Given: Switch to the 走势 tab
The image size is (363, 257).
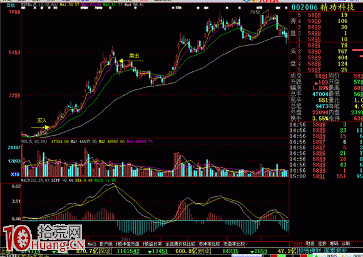Looking at the screenshot, I should [x=322, y=244].
